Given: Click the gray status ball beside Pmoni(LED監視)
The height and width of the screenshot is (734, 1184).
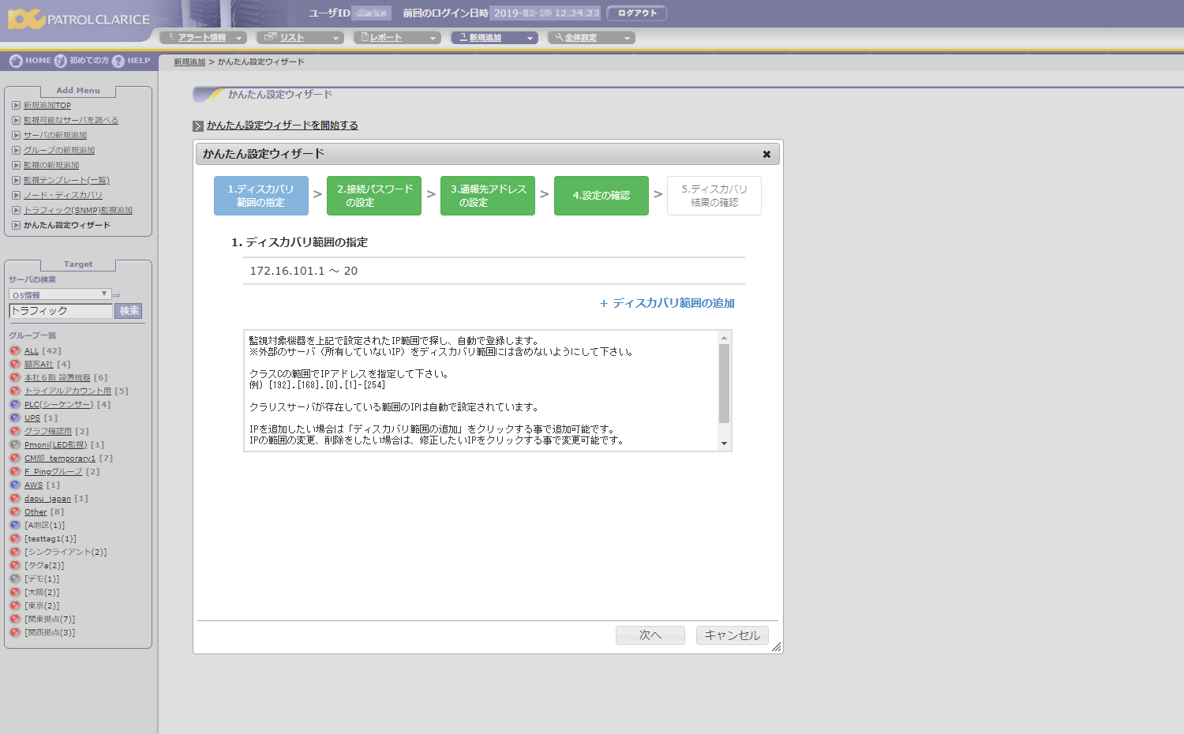Looking at the screenshot, I should (x=15, y=444).
